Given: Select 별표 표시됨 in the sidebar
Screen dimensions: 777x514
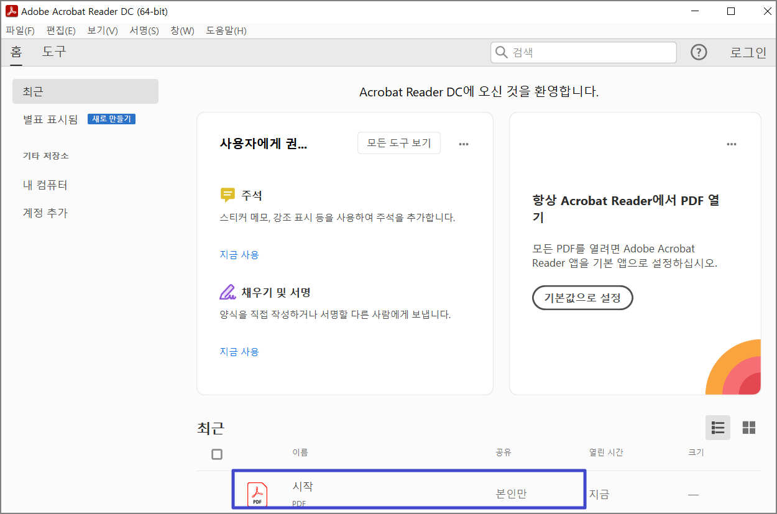Looking at the screenshot, I should pyautogui.click(x=50, y=119).
